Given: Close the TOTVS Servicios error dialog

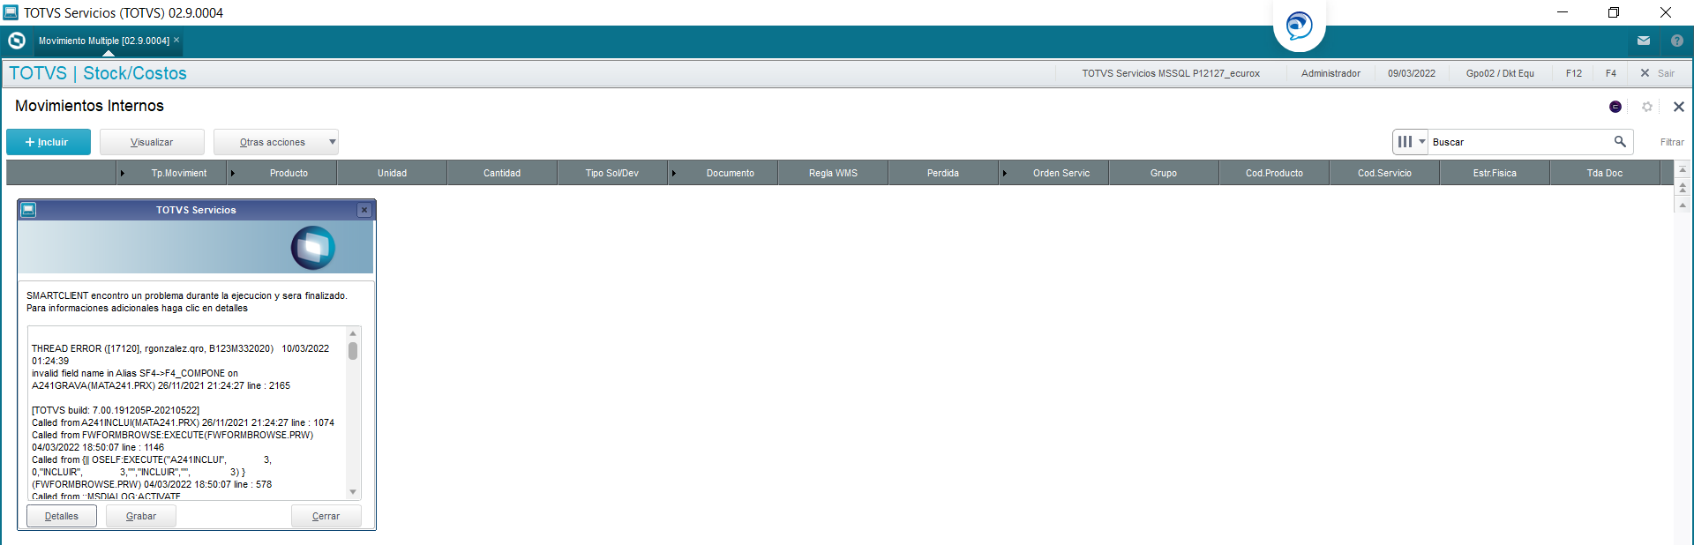Looking at the screenshot, I should (364, 210).
